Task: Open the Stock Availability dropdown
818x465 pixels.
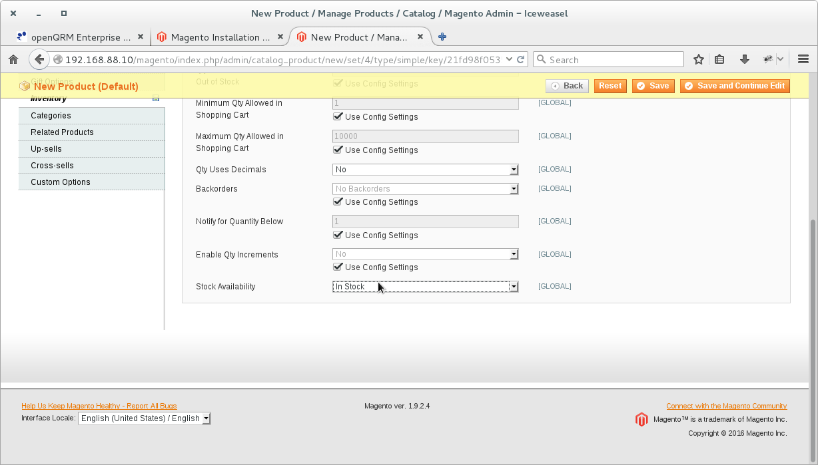Action: pyautogui.click(x=426, y=287)
